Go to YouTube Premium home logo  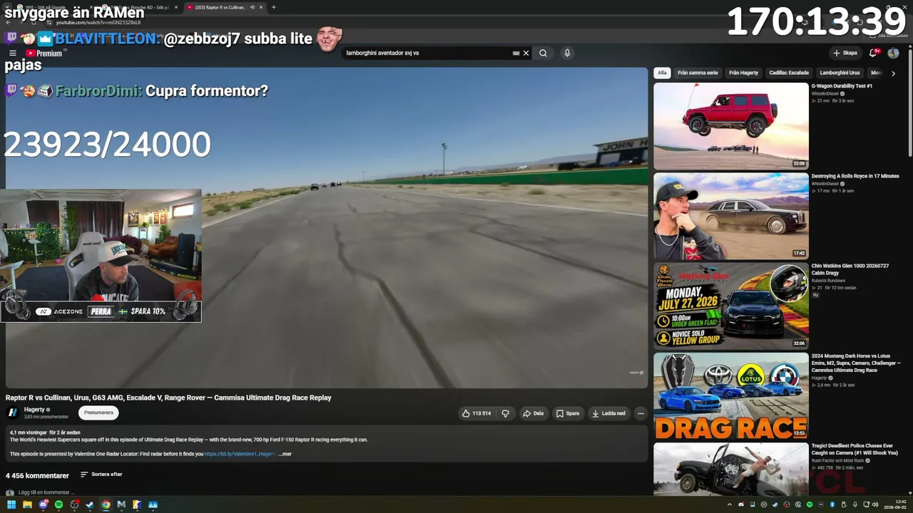coord(44,53)
